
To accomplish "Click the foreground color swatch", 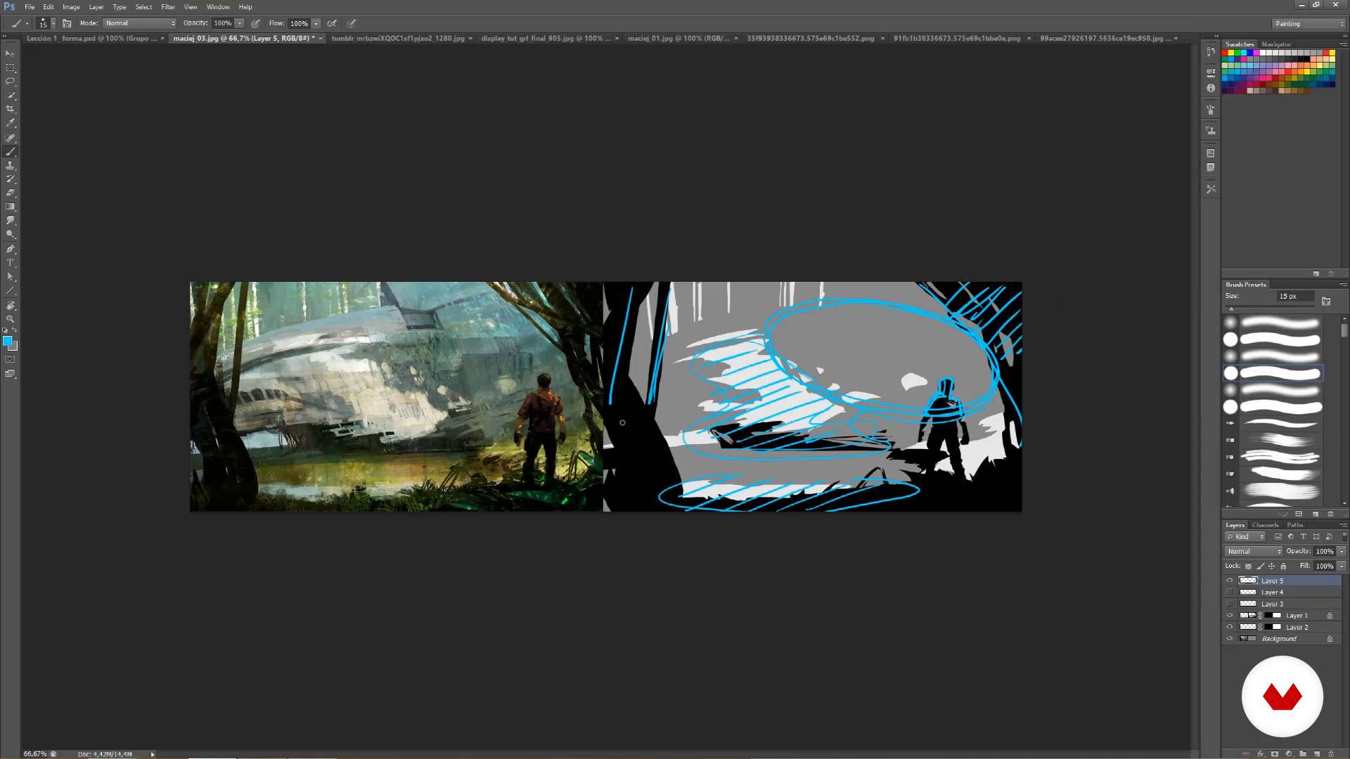I will (x=8, y=342).
